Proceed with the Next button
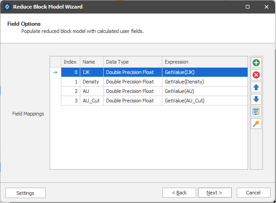Screen dimensions: 276x203 click(215, 193)
